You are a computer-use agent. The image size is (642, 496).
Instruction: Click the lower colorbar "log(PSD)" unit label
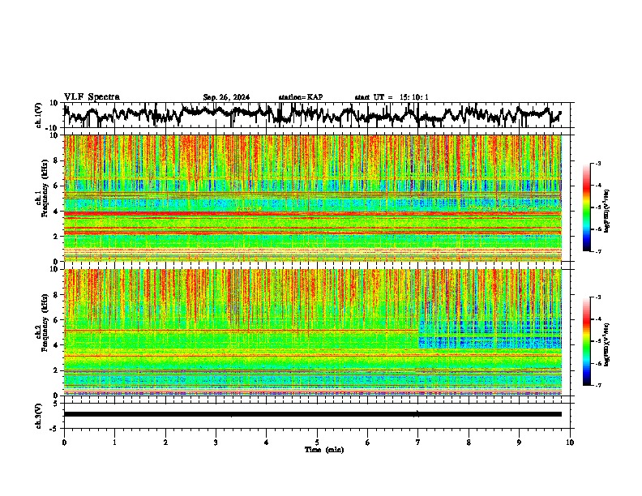pos(607,344)
